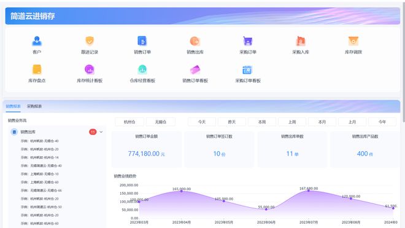Open the 销售订单看板 sales order dashboard icon
405x228 pixels.
[x=195, y=69]
